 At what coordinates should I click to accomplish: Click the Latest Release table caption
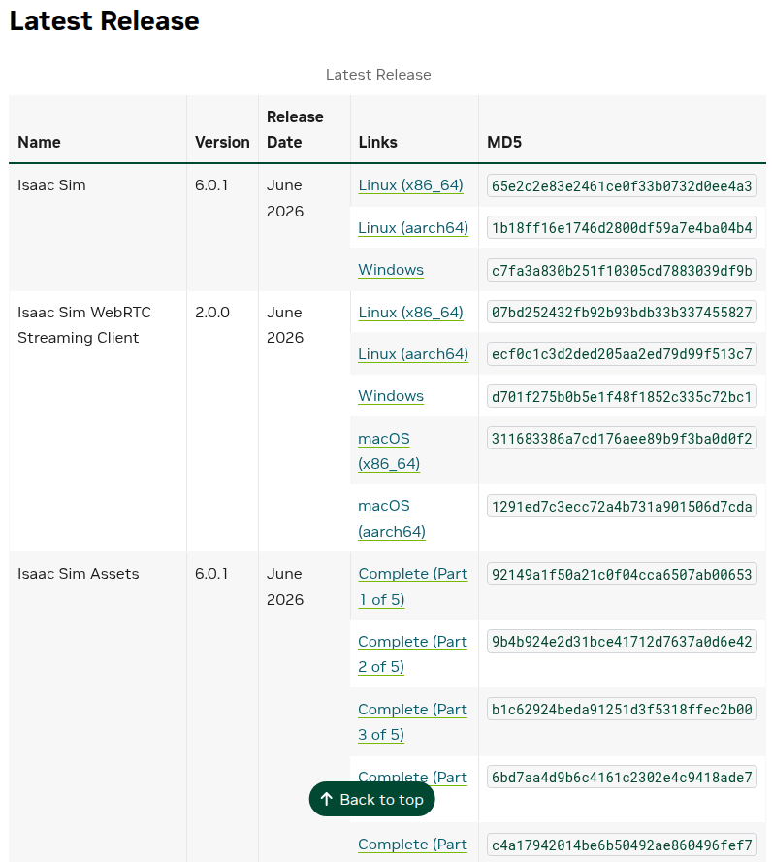[x=378, y=74]
